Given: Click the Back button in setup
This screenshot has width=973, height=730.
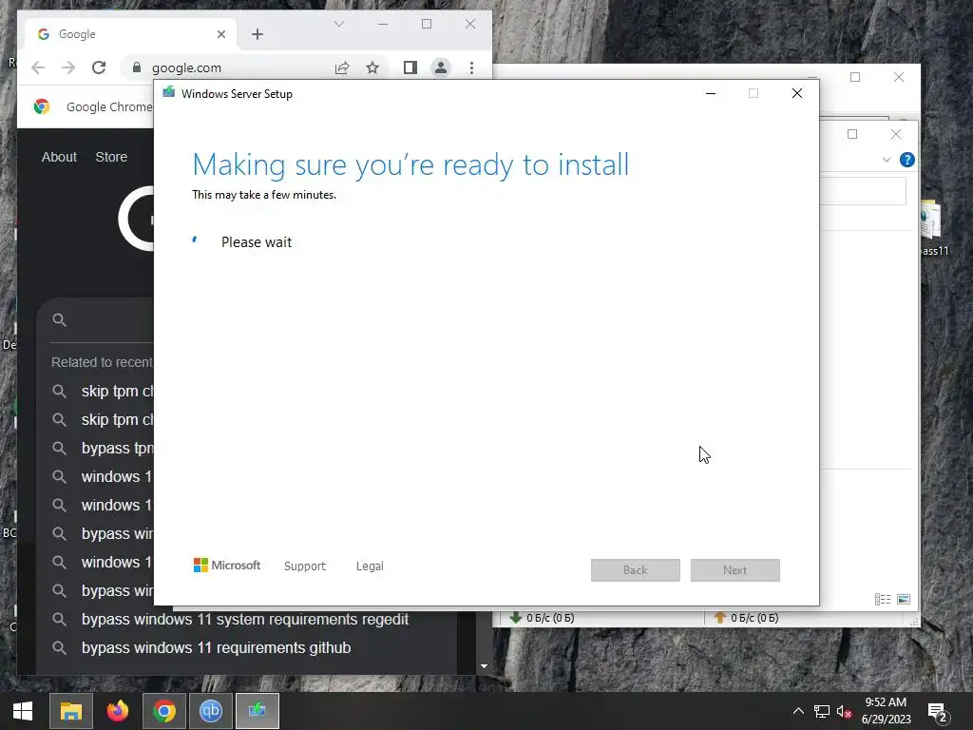Looking at the screenshot, I should click(x=636, y=570).
